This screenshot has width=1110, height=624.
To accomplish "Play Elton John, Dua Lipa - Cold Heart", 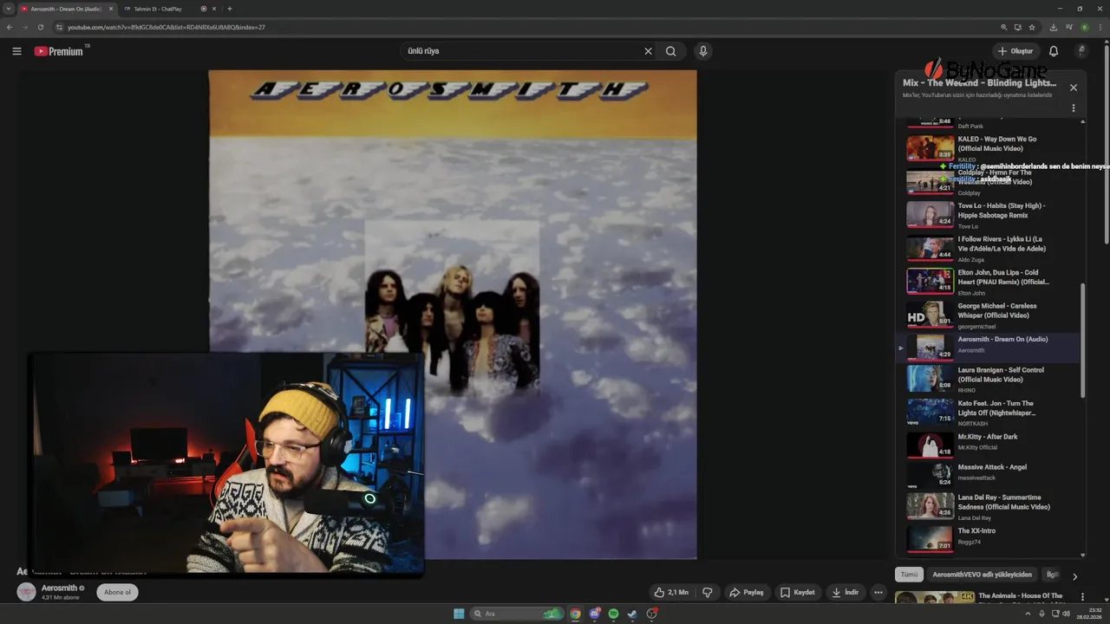I will [x=989, y=282].
